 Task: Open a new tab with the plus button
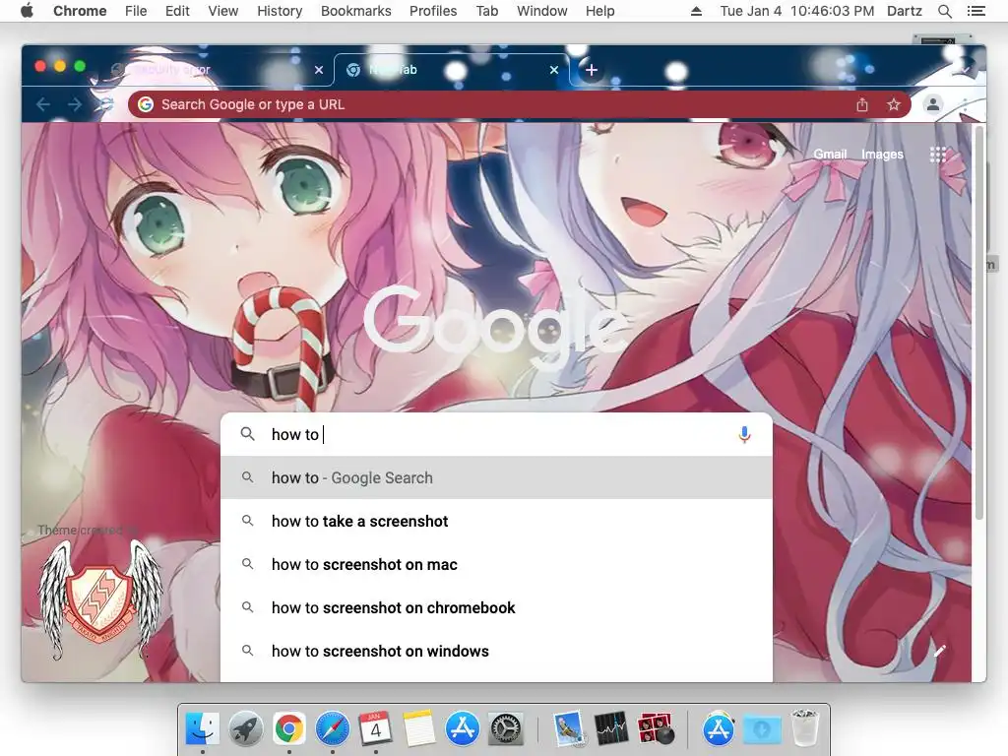[592, 70]
